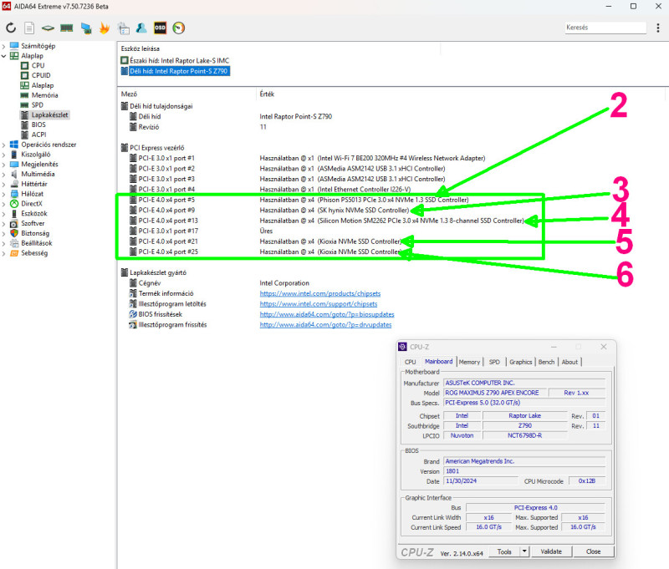Click the ROG MAXIMUS Z790 APEX ENCORE field

(494, 393)
